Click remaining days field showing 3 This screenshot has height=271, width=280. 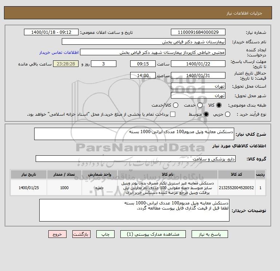[104, 64]
